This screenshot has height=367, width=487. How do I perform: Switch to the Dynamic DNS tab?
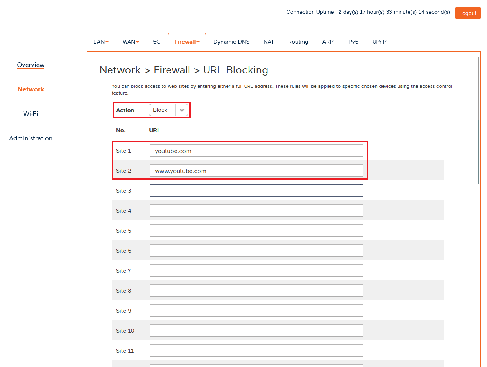(x=231, y=42)
